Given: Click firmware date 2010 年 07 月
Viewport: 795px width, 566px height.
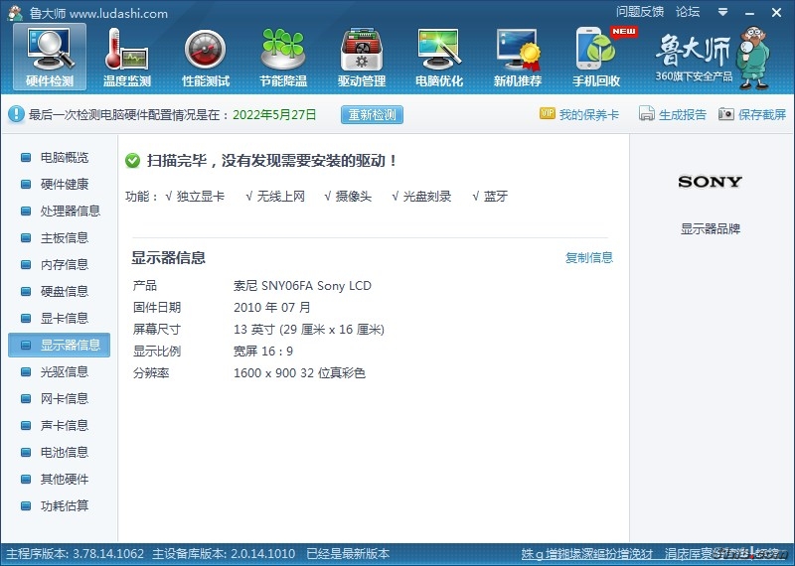Looking at the screenshot, I should pos(271,308).
